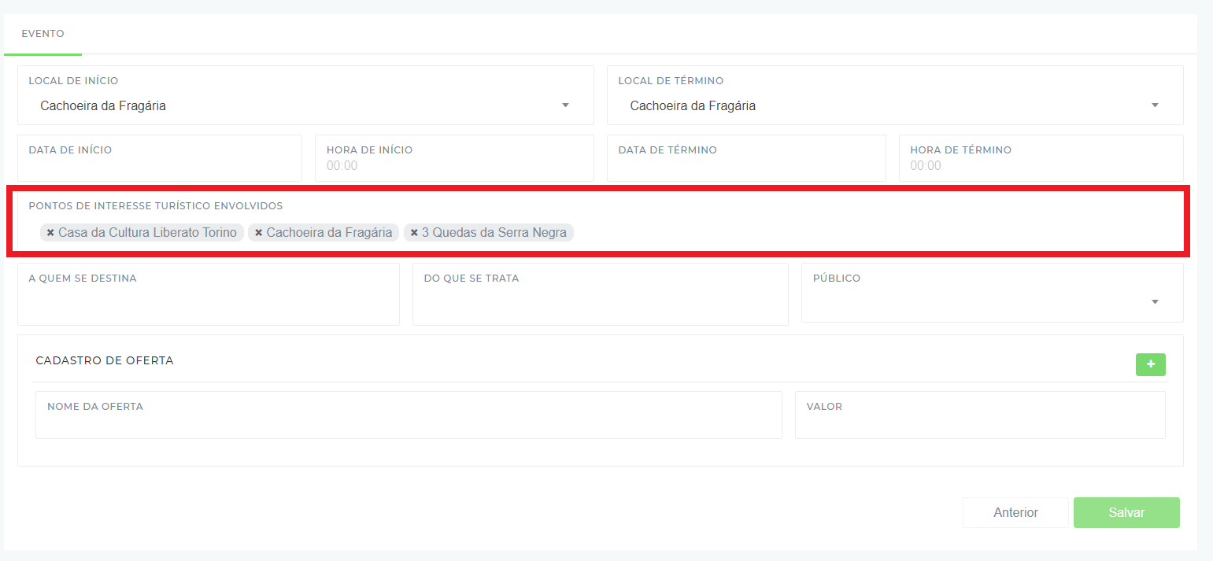Set the Hora de Término field
The height and width of the screenshot is (561, 1213).
coord(1041,158)
